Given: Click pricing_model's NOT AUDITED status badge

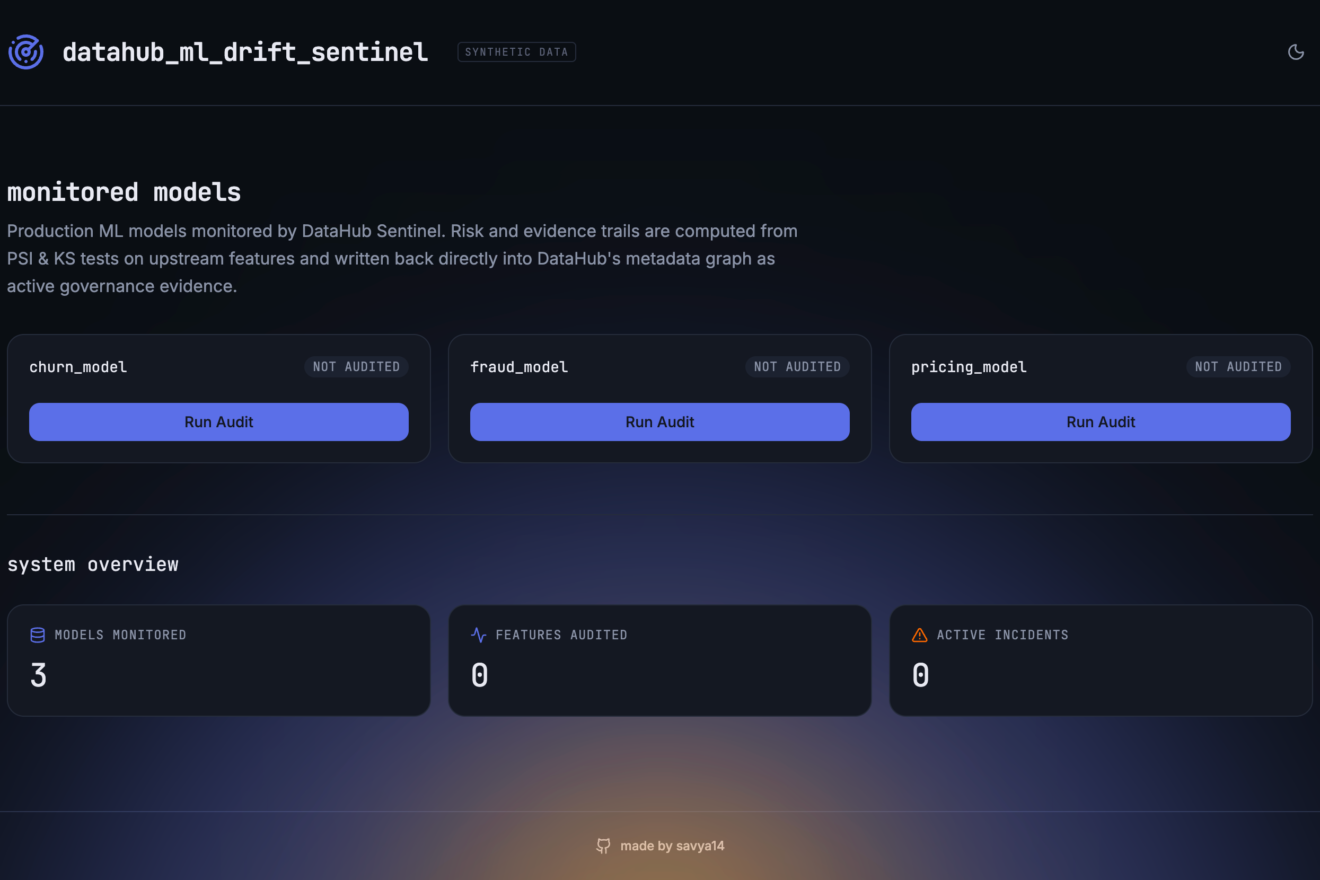Looking at the screenshot, I should [x=1238, y=367].
